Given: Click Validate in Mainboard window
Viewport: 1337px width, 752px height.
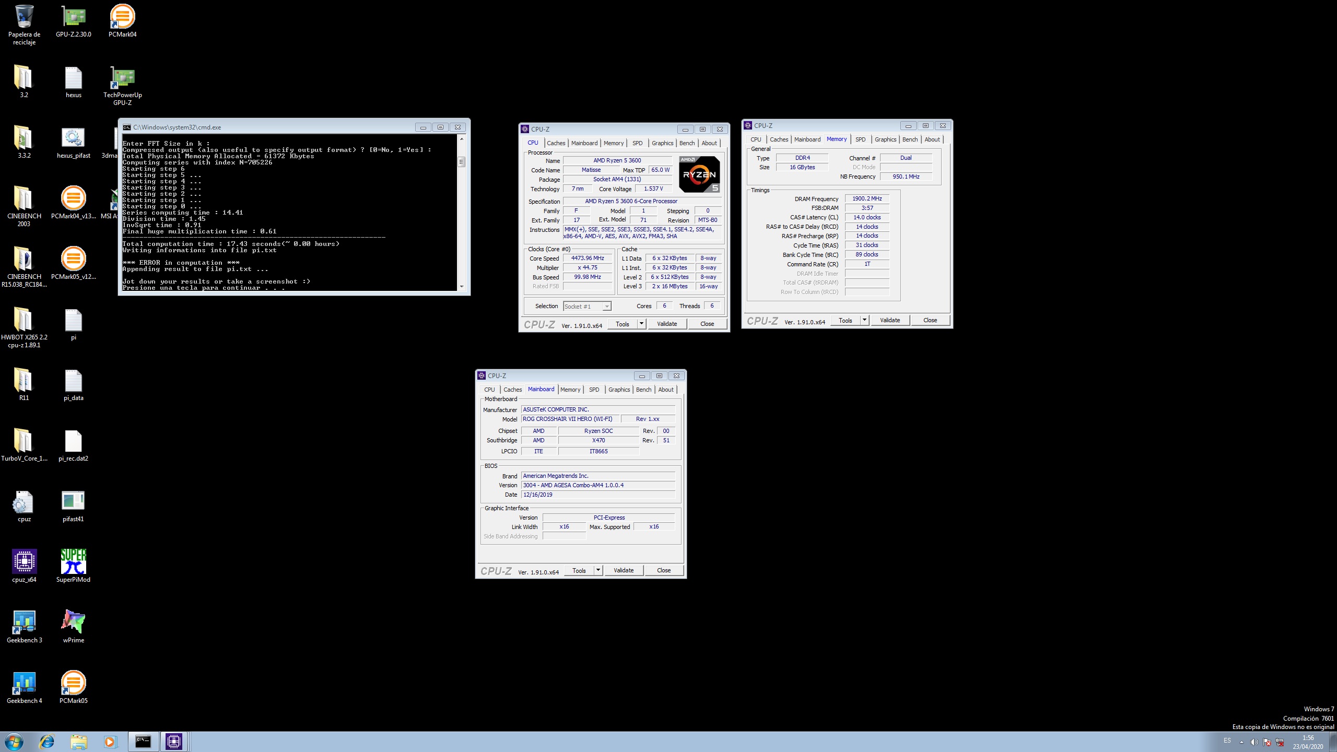Looking at the screenshot, I should tap(624, 570).
